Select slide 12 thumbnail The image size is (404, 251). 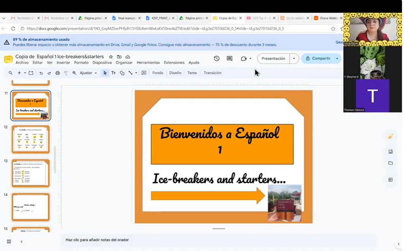pyautogui.click(x=31, y=139)
